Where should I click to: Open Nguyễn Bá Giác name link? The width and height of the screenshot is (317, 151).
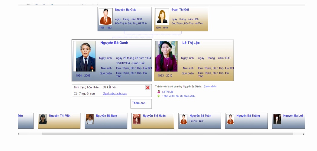(x=126, y=10)
